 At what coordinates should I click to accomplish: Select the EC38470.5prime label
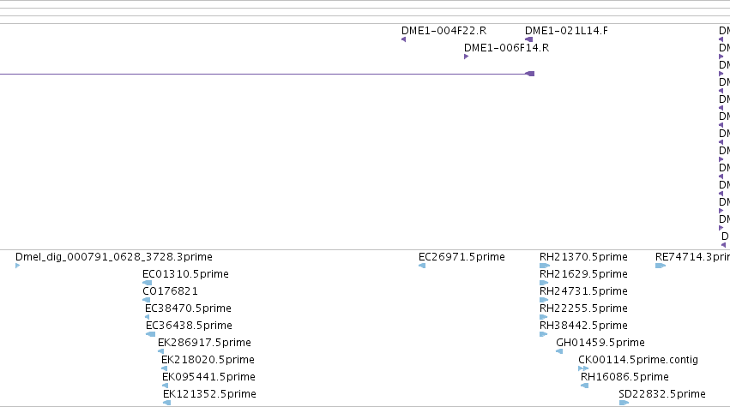[x=188, y=308]
